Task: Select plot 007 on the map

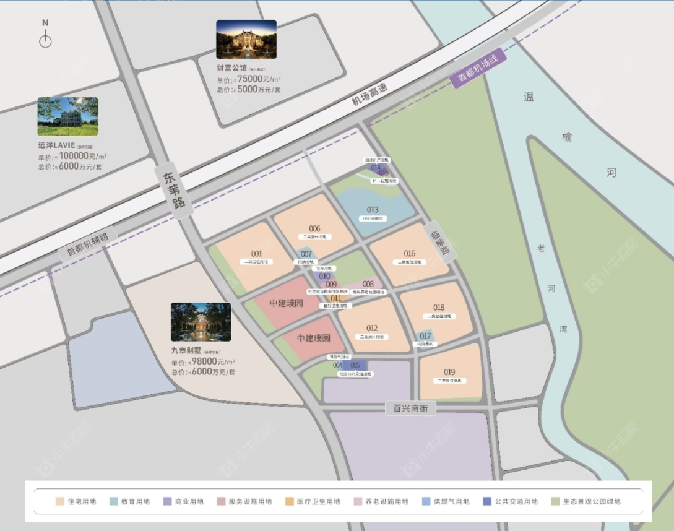Action: pos(306,254)
